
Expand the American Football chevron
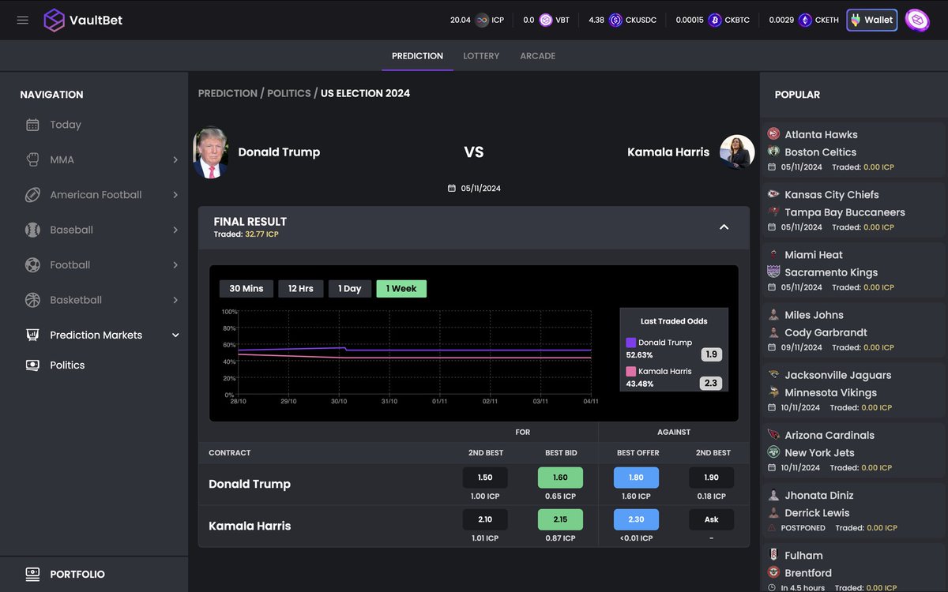pos(175,195)
